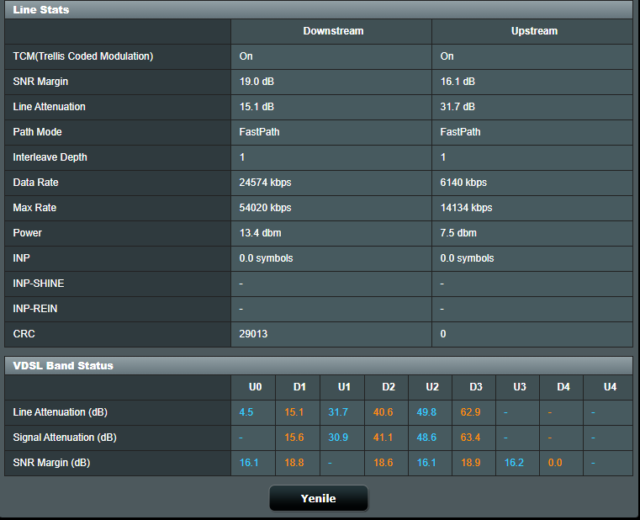The image size is (640, 520).
Task: Click the D1 band column header
Action: click(299, 387)
